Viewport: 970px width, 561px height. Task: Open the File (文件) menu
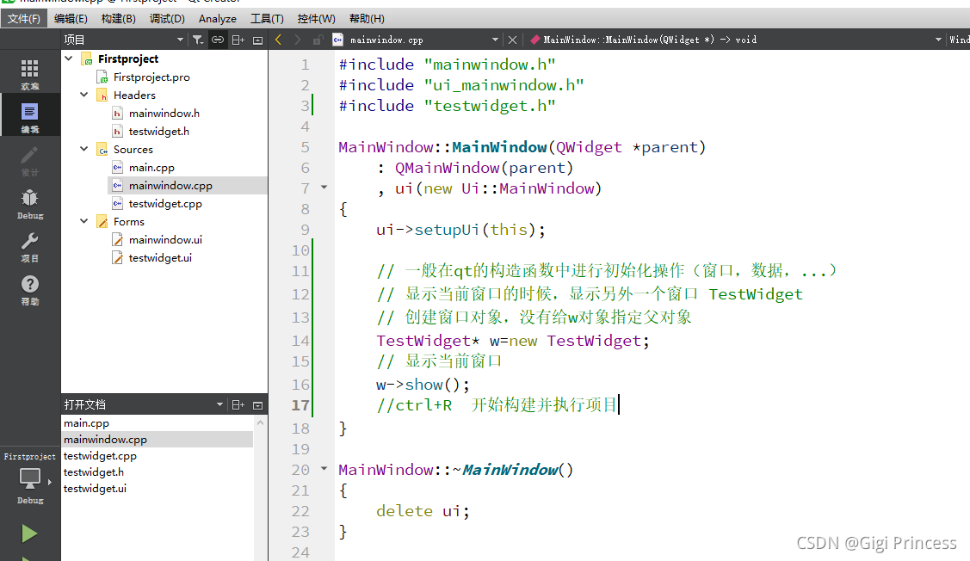(23, 19)
